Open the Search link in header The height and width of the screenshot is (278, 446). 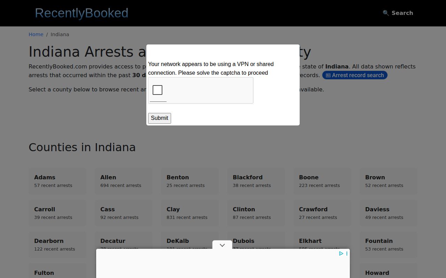(x=398, y=13)
